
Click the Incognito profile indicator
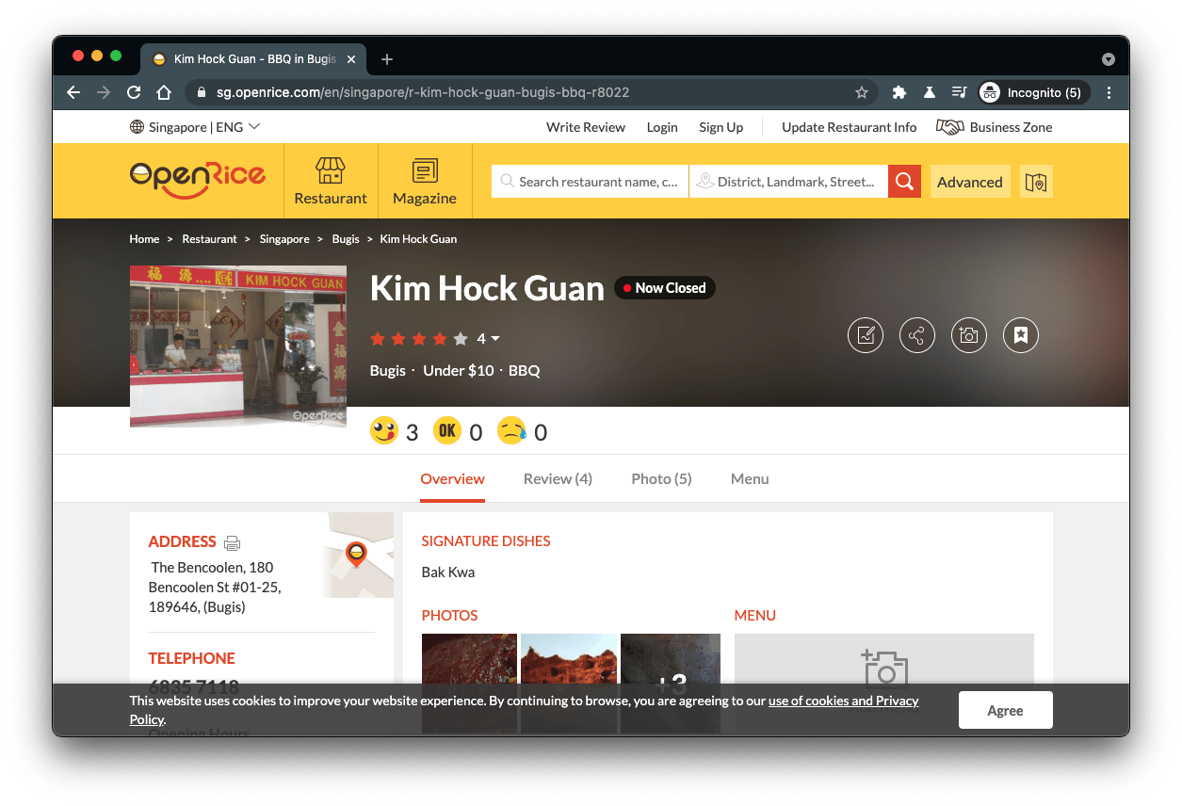tap(1033, 92)
